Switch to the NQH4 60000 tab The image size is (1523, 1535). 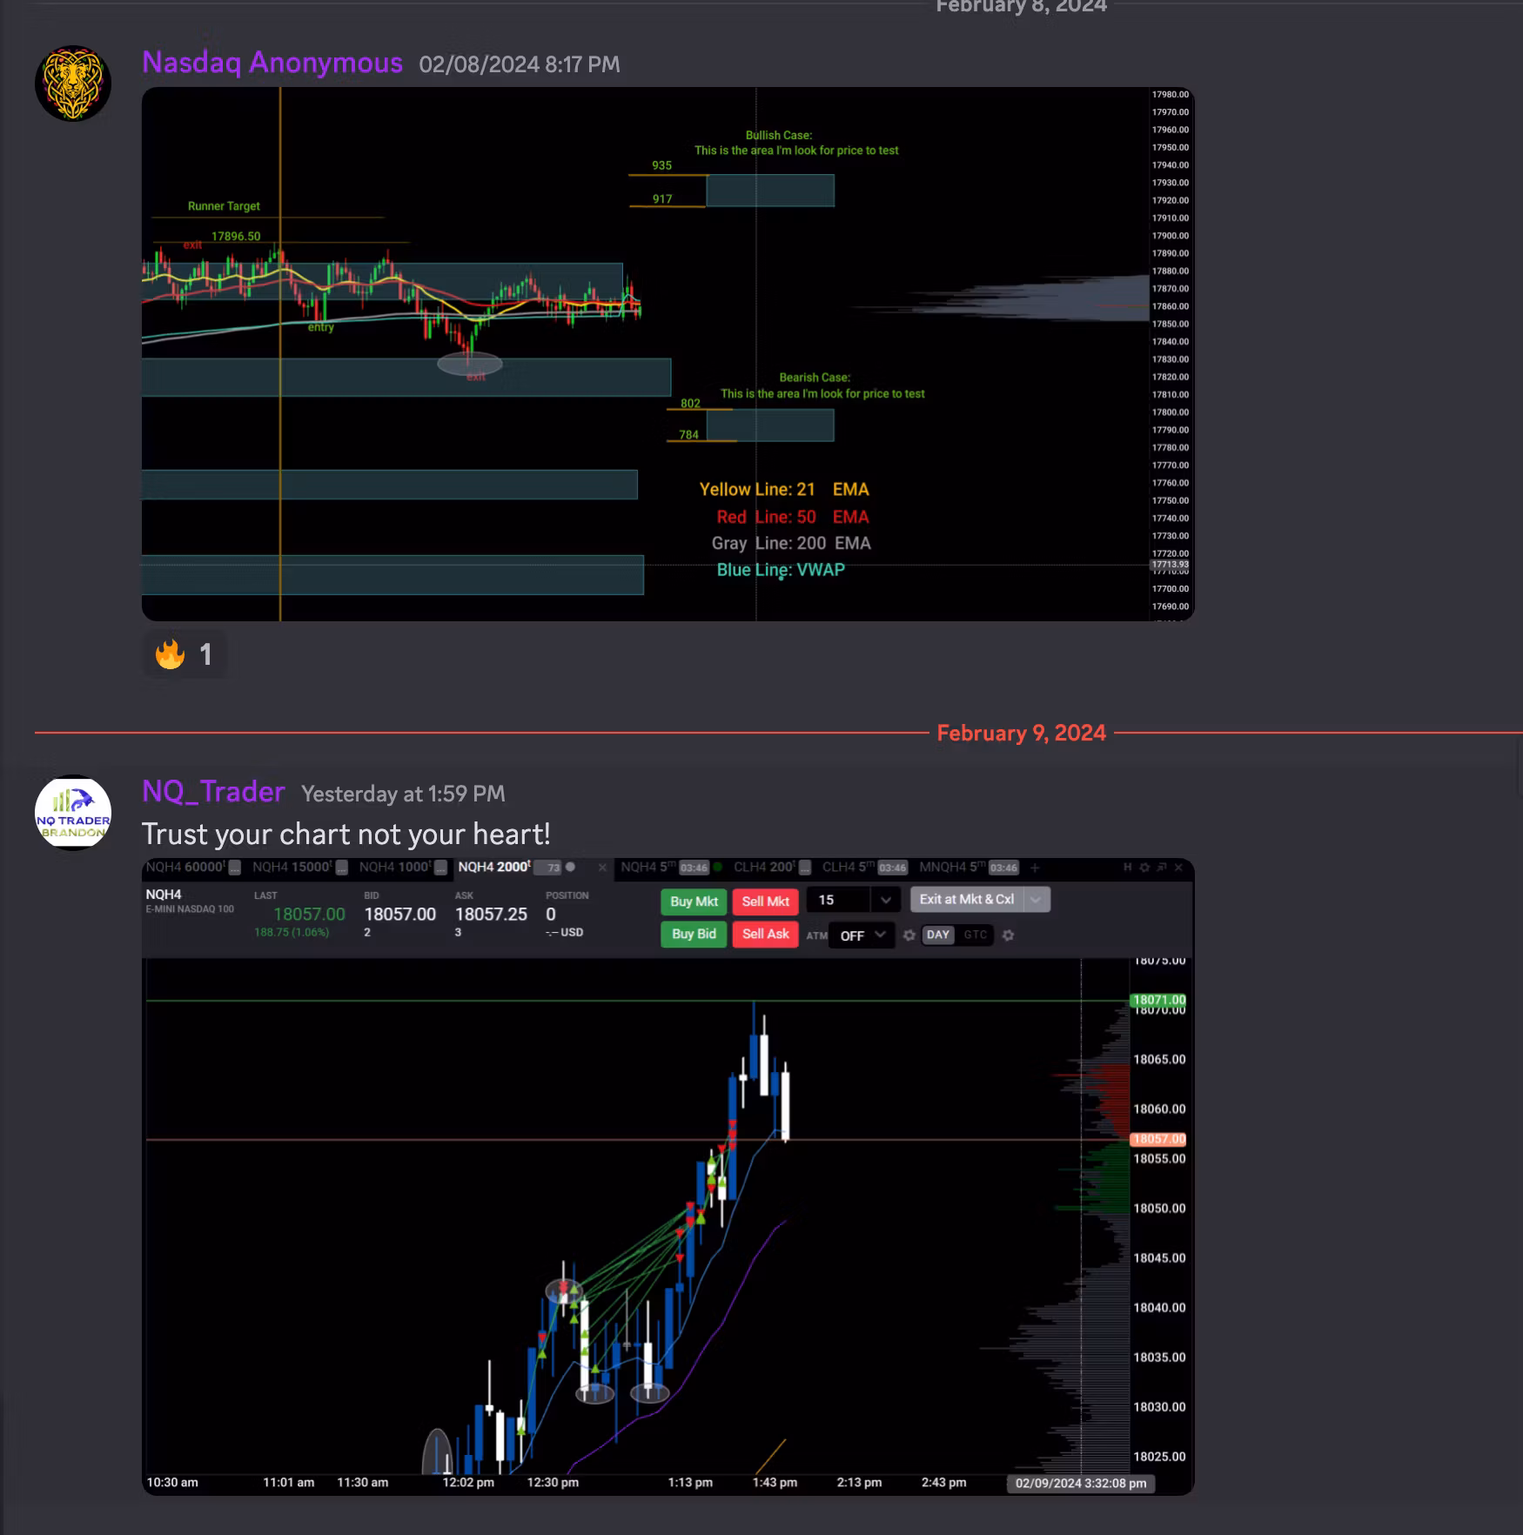185,868
